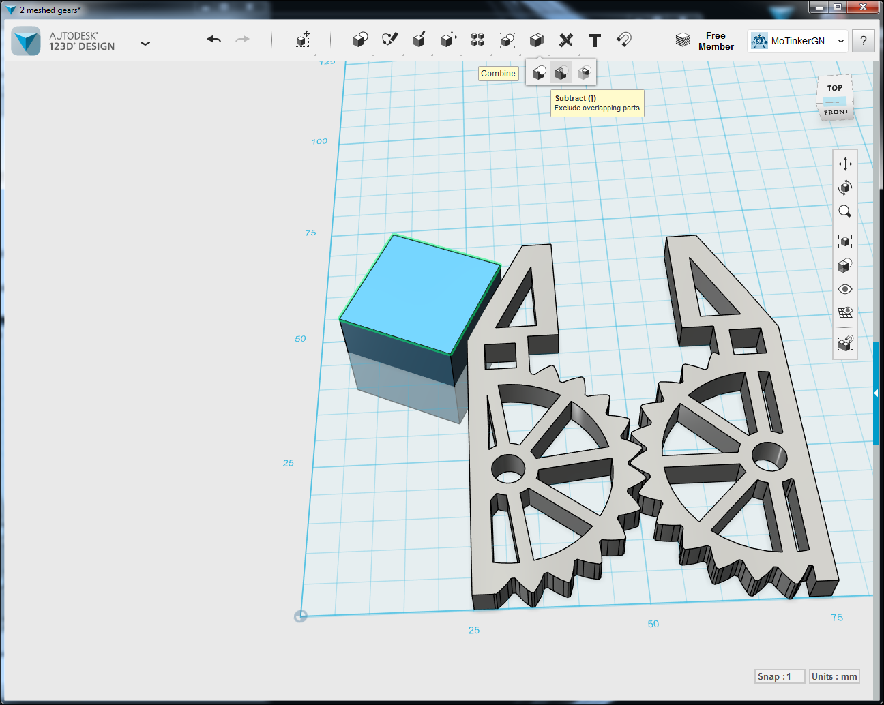884x705 pixels.
Task: Select the Zoom magnifier tool
Action: click(845, 211)
